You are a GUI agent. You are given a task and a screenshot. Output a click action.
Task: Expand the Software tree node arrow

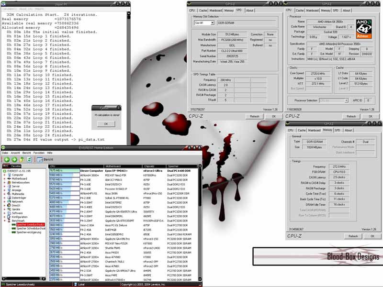coord(4,213)
